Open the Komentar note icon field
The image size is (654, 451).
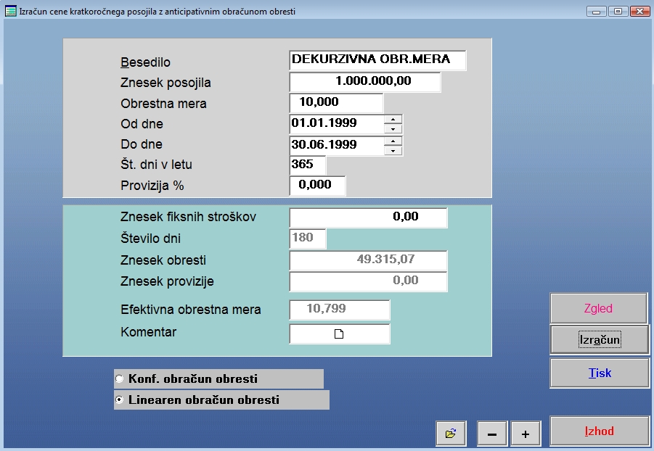click(340, 334)
